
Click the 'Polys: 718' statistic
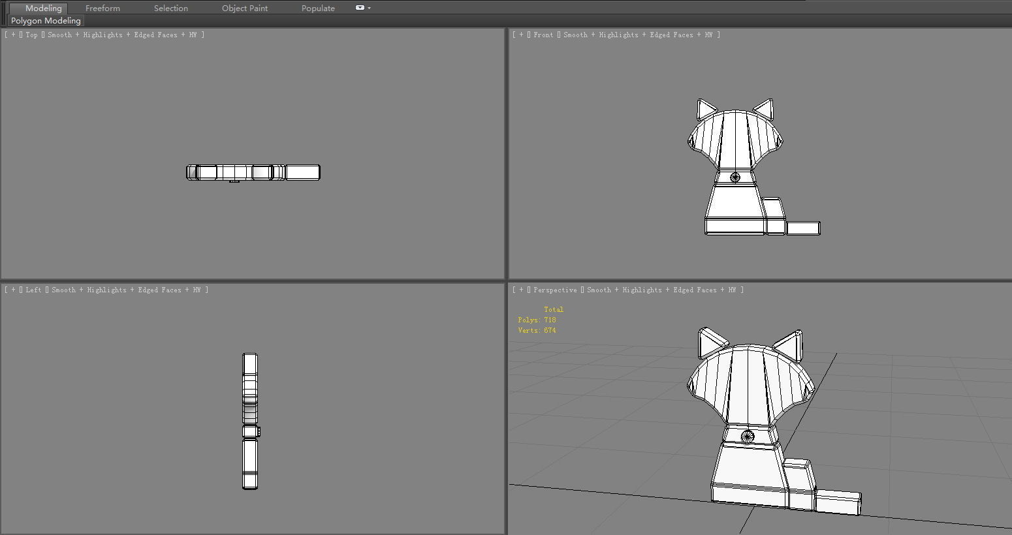click(x=537, y=320)
